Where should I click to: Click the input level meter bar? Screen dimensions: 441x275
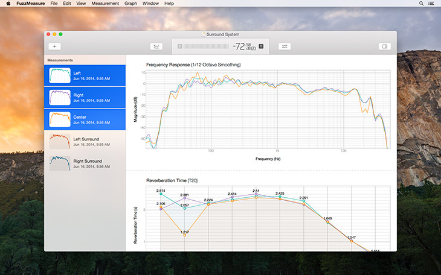pyautogui.click(x=206, y=46)
